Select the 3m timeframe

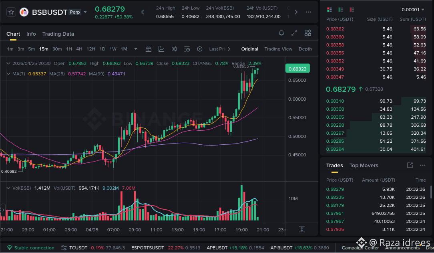pos(21,49)
